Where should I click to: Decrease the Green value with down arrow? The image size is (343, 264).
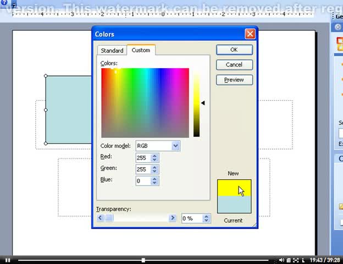tap(154, 172)
